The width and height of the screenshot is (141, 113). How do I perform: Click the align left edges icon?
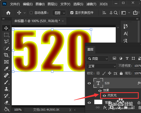pyautogui.click(x=104, y=13)
